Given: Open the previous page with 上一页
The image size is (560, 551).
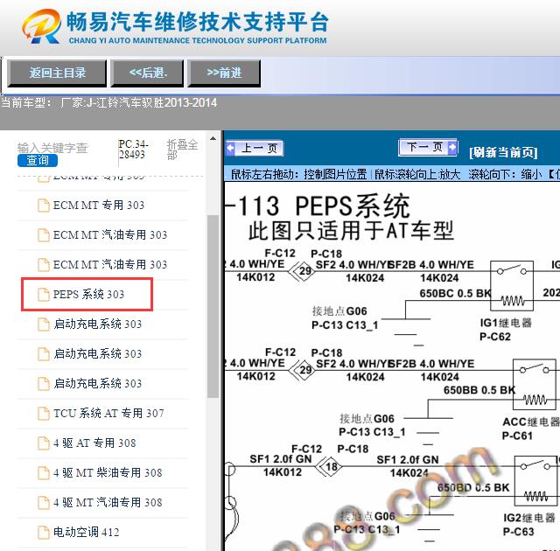Looking at the screenshot, I should pos(255,148).
